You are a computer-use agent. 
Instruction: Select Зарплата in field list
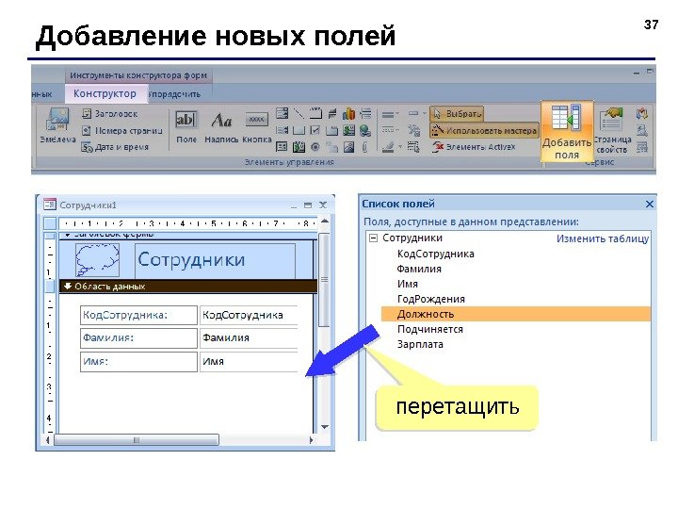point(420,345)
